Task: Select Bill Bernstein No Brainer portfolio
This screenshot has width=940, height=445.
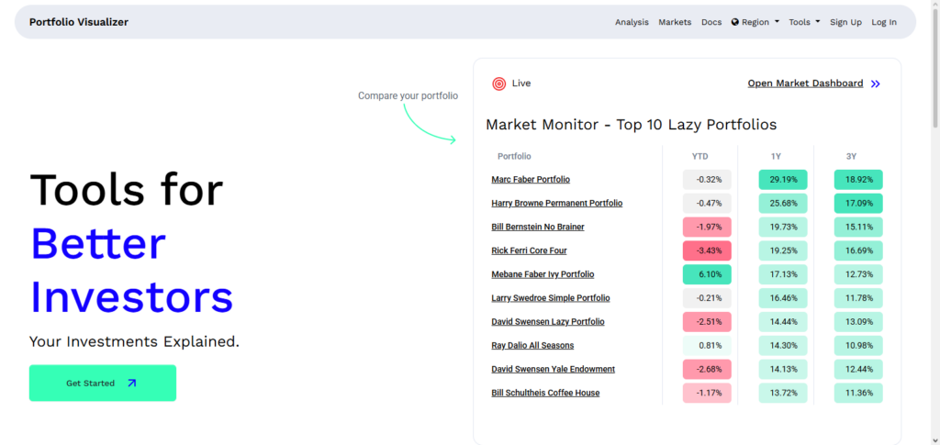Action: coord(538,227)
